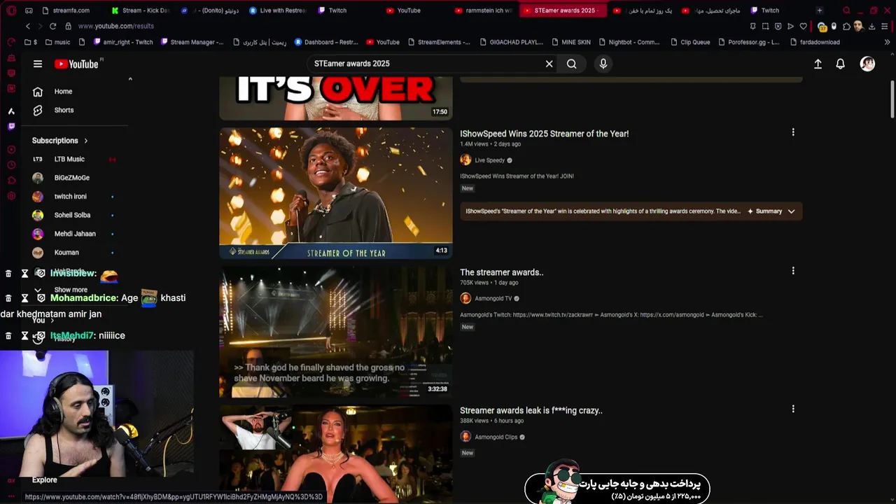Screen dimensions: 896x504
Task: Expand Show more subscriptions
Action: (70, 290)
